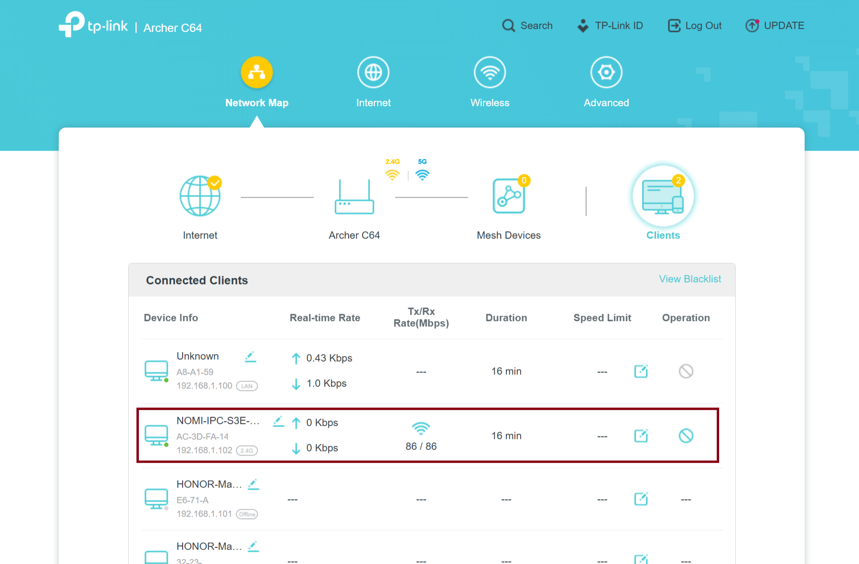Open TP-Link ID settings

pos(610,26)
